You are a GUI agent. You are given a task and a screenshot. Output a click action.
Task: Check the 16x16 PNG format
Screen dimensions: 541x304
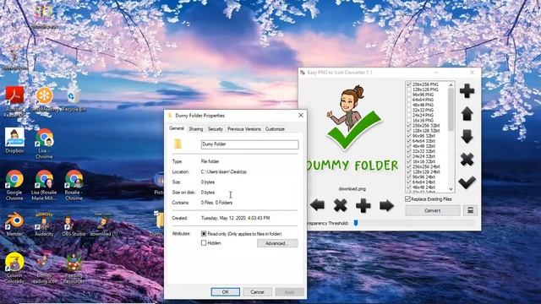click(x=408, y=120)
